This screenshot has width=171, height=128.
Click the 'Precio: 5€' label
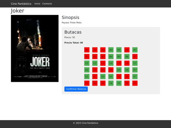[x=70, y=37]
